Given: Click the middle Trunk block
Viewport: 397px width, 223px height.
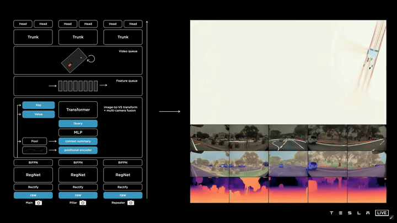Looking at the screenshot, I should [78, 37].
